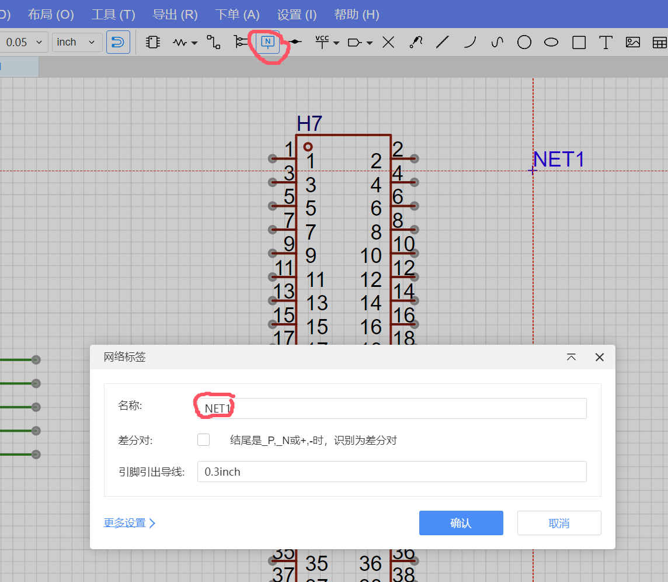Image resolution: width=668 pixels, height=582 pixels.
Task: Pick the Text tool in toolbar
Action: click(x=606, y=42)
